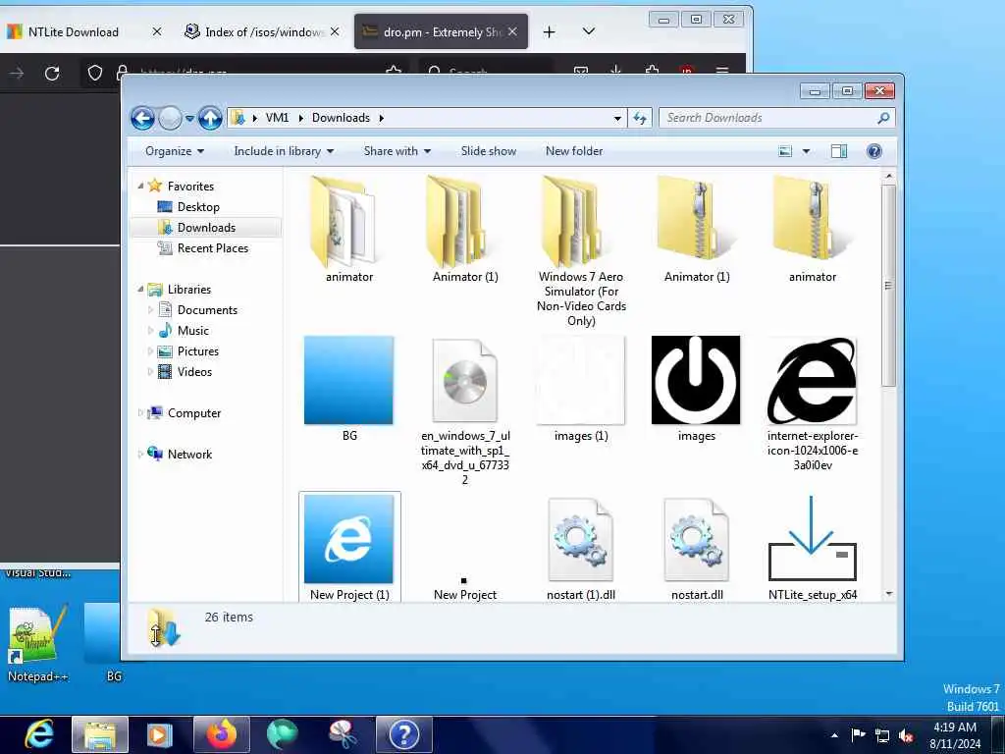Open the Pictures library
Screen dimensions: 1005x754
198,351
